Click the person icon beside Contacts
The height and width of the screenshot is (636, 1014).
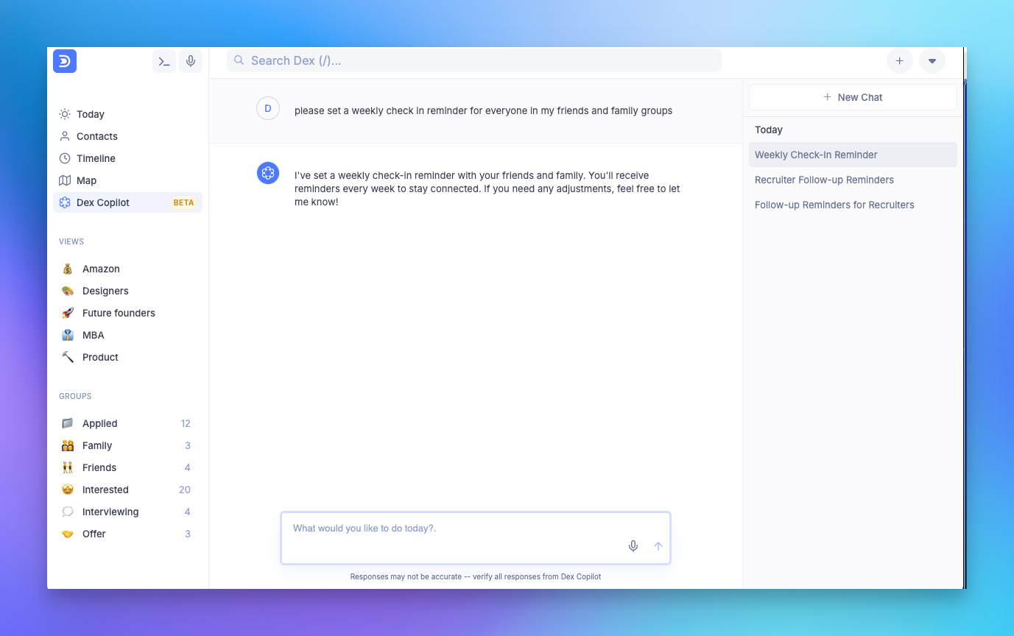[x=65, y=136]
